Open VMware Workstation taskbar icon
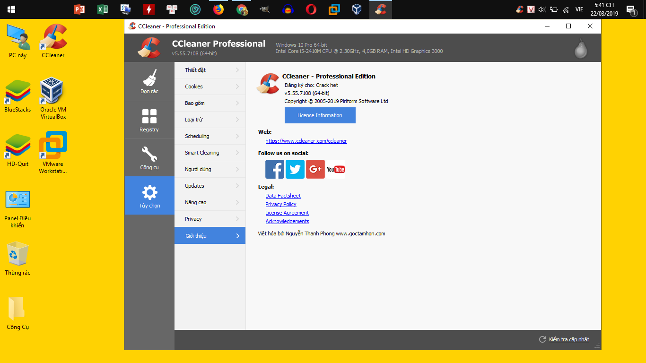Image resolution: width=646 pixels, height=363 pixels. (x=334, y=9)
